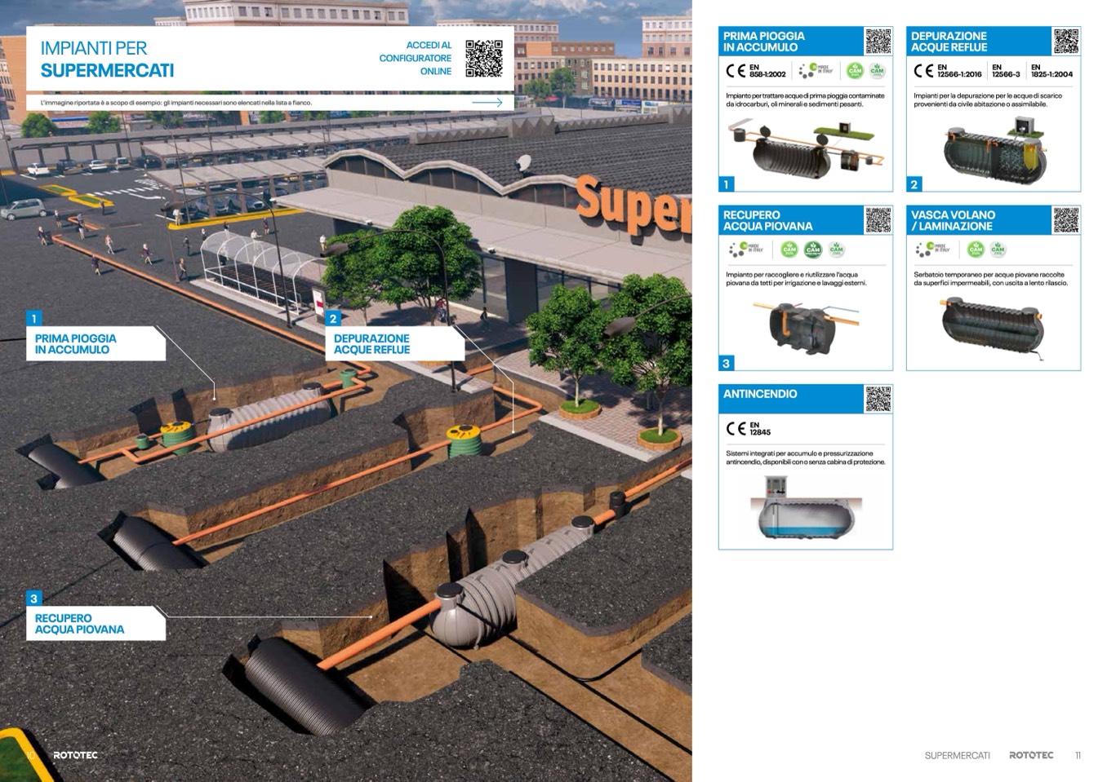Click the Prima Pioggia in Accumulo QR code
The height and width of the screenshot is (782, 1107).
pyautogui.click(x=878, y=41)
